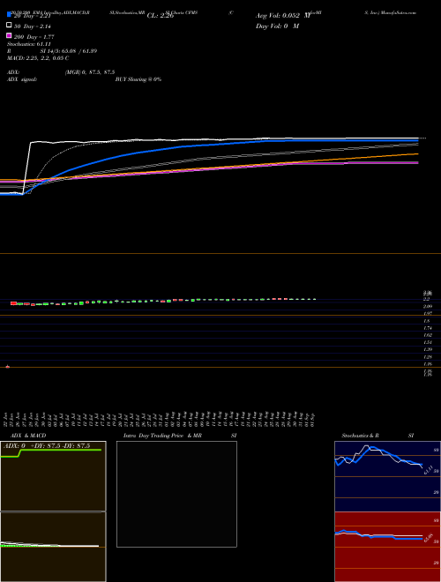Click the 65.08 value label on RSI panel
Image resolution: width=441 pixels, height=582 pixels.
click(429, 538)
